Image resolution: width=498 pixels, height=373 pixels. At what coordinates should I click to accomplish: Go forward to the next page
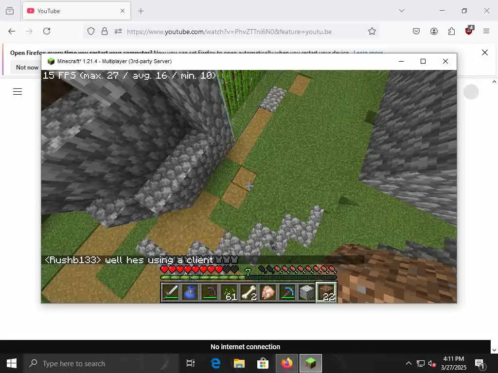[x=29, y=31]
